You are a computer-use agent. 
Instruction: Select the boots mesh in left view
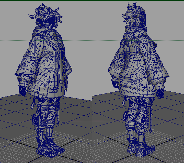click(50, 146)
